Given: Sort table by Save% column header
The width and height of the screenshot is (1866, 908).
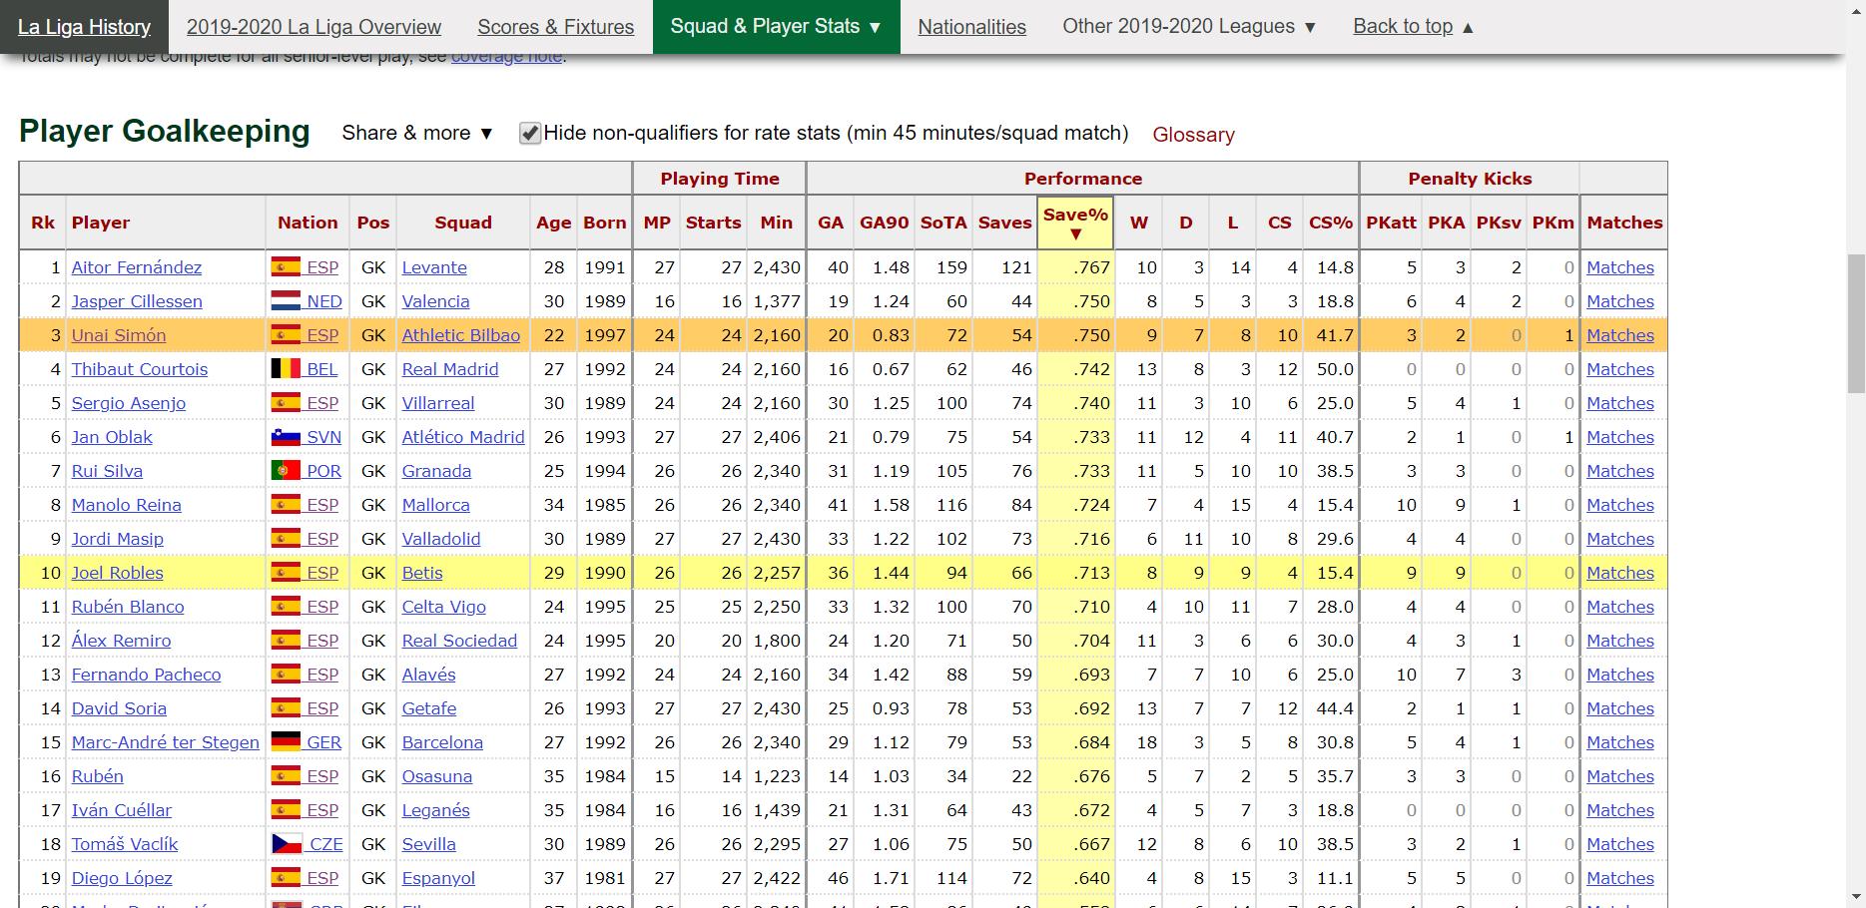Looking at the screenshot, I should pyautogui.click(x=1075, y=223).
